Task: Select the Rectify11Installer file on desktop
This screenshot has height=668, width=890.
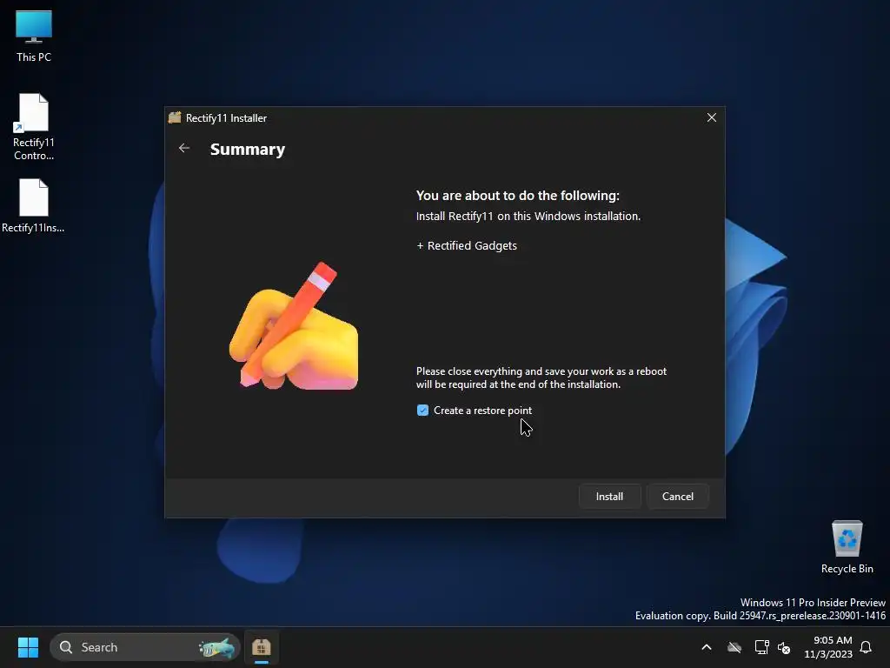Action: coord(33,205)
